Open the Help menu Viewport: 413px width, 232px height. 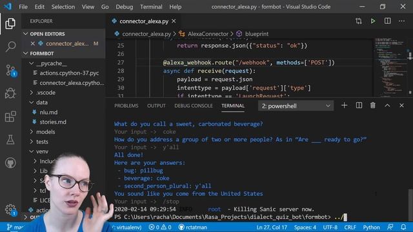pos(176,6)
